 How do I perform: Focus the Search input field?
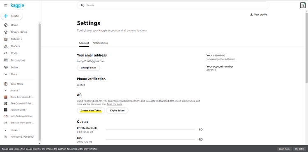click(173, 5)
